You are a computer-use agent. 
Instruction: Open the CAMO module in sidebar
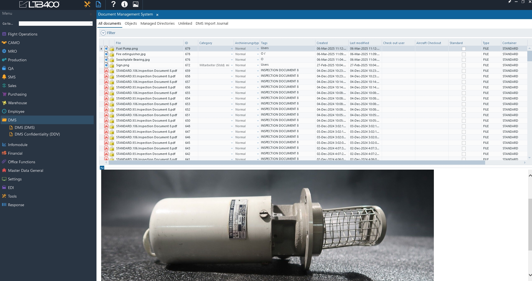pyautogui.click(x=14, y=43)
